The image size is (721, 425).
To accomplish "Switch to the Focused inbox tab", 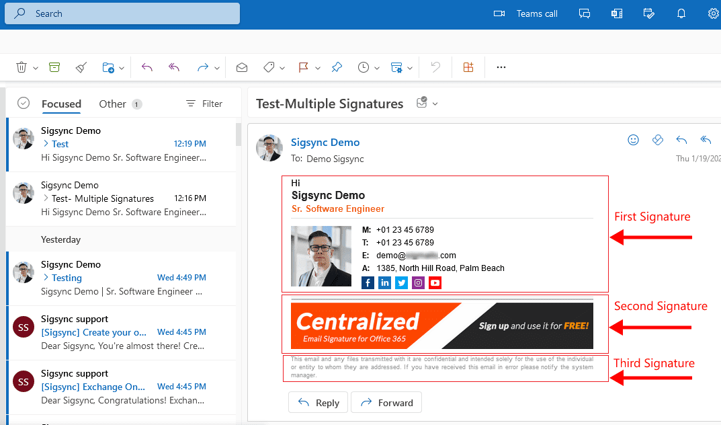I will (x=61, y=104).
